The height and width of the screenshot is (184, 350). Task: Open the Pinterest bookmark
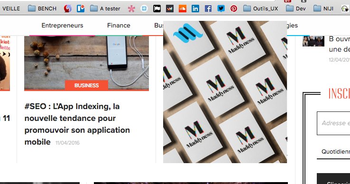pyautogui.click(x=234, y=9)
